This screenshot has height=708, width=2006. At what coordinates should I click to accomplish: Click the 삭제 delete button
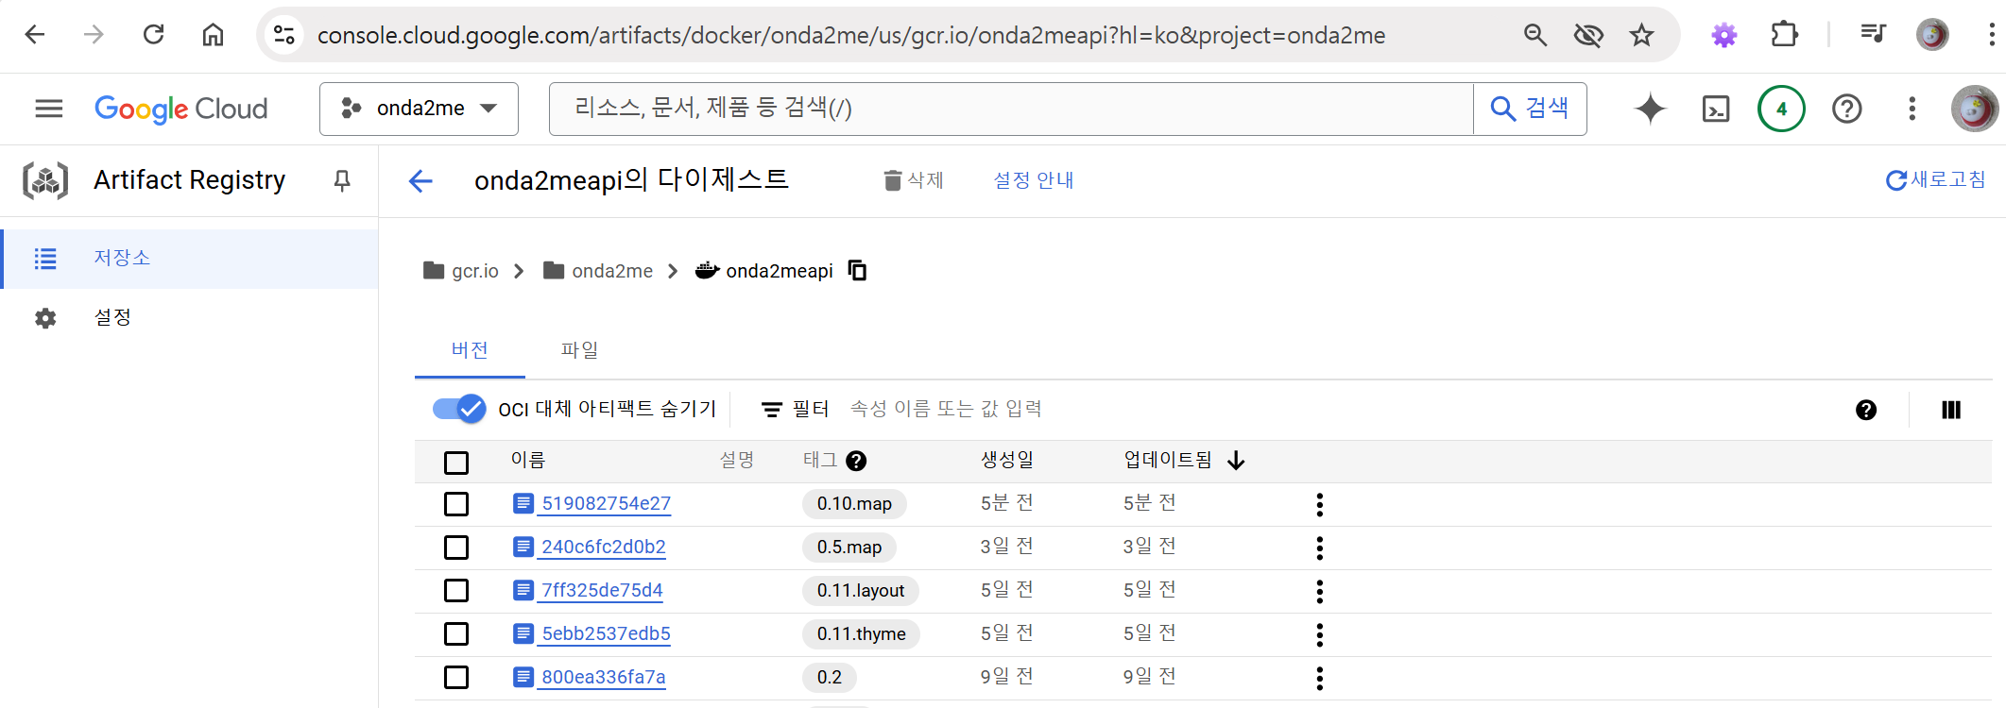tap(914, 180)
